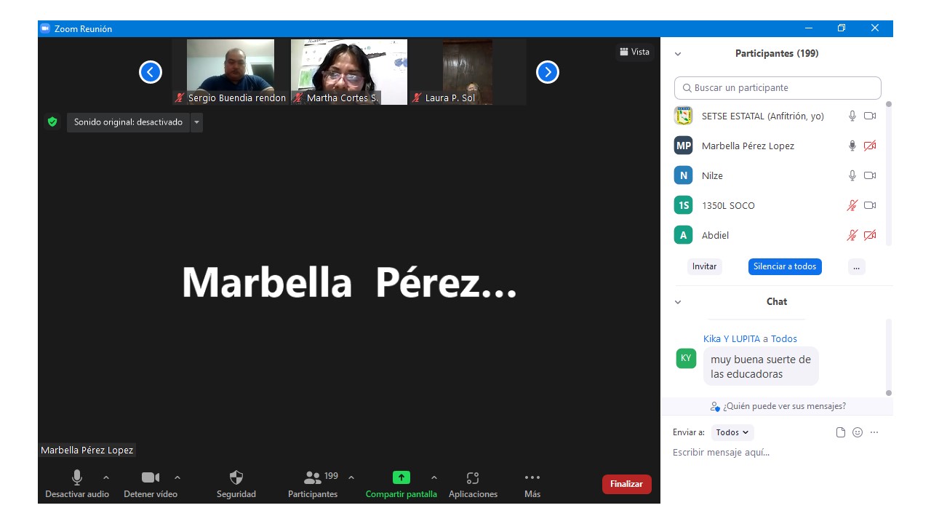Open Vista layout menu
Image resolution: width=931 pixels, height=524 pixels.
coord(634,52)
